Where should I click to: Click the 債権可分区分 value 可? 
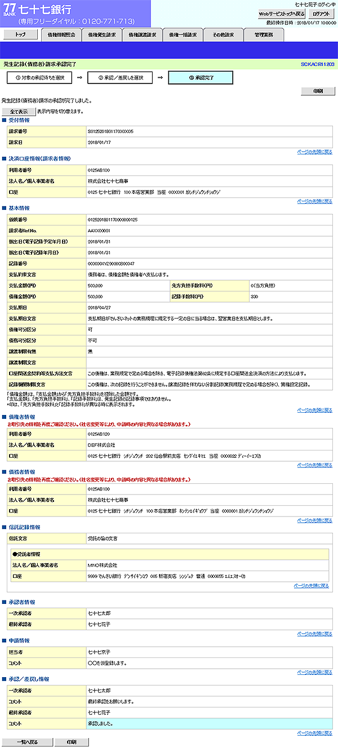(90, 329)
